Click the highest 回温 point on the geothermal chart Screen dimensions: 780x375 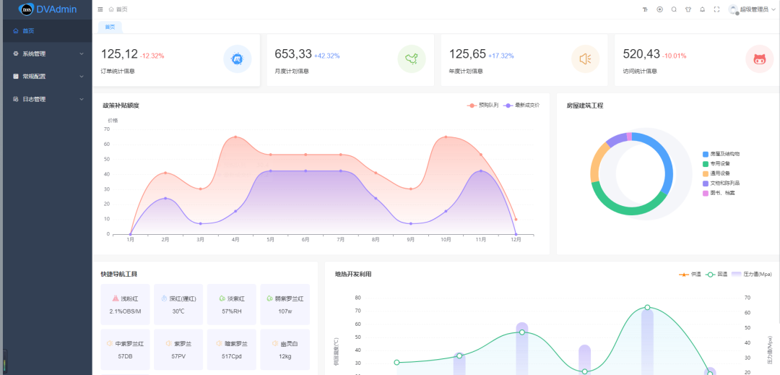pos(647,307)
